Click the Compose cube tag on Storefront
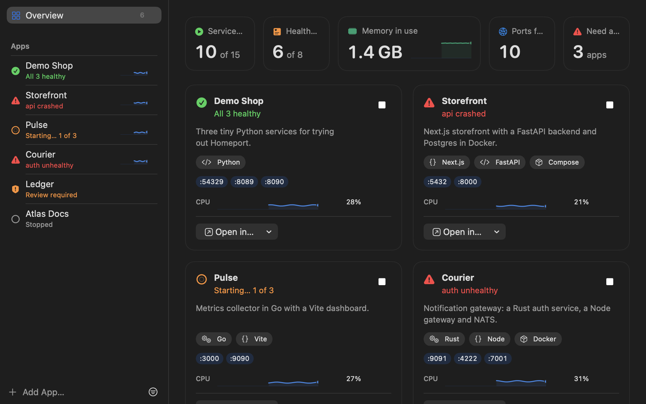646x404 pixels. (557, 162)
